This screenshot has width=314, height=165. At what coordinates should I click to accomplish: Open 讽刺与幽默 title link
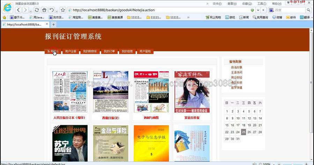[151, 118]
